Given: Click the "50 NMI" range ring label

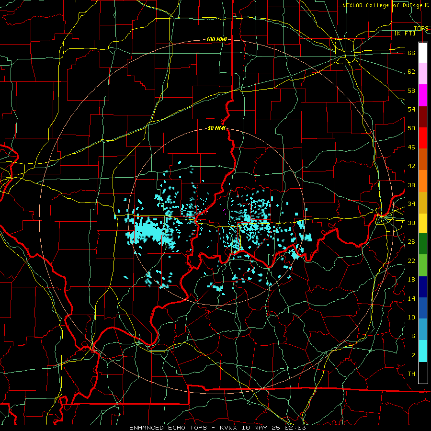Looking at the screenshot, I should pyautogui.click(x=216, y=128).
